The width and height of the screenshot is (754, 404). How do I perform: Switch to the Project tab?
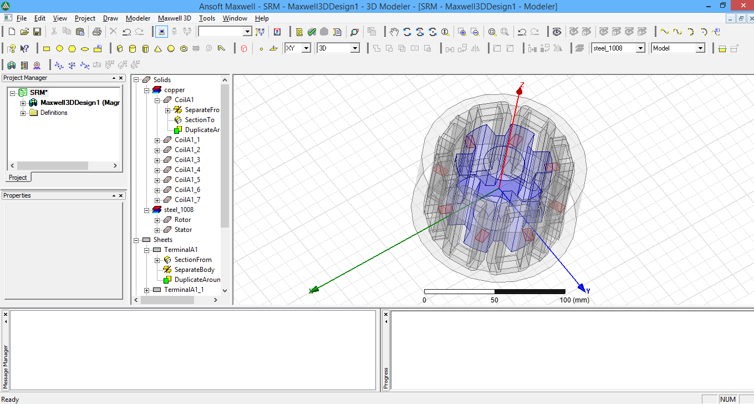[18, 178]
